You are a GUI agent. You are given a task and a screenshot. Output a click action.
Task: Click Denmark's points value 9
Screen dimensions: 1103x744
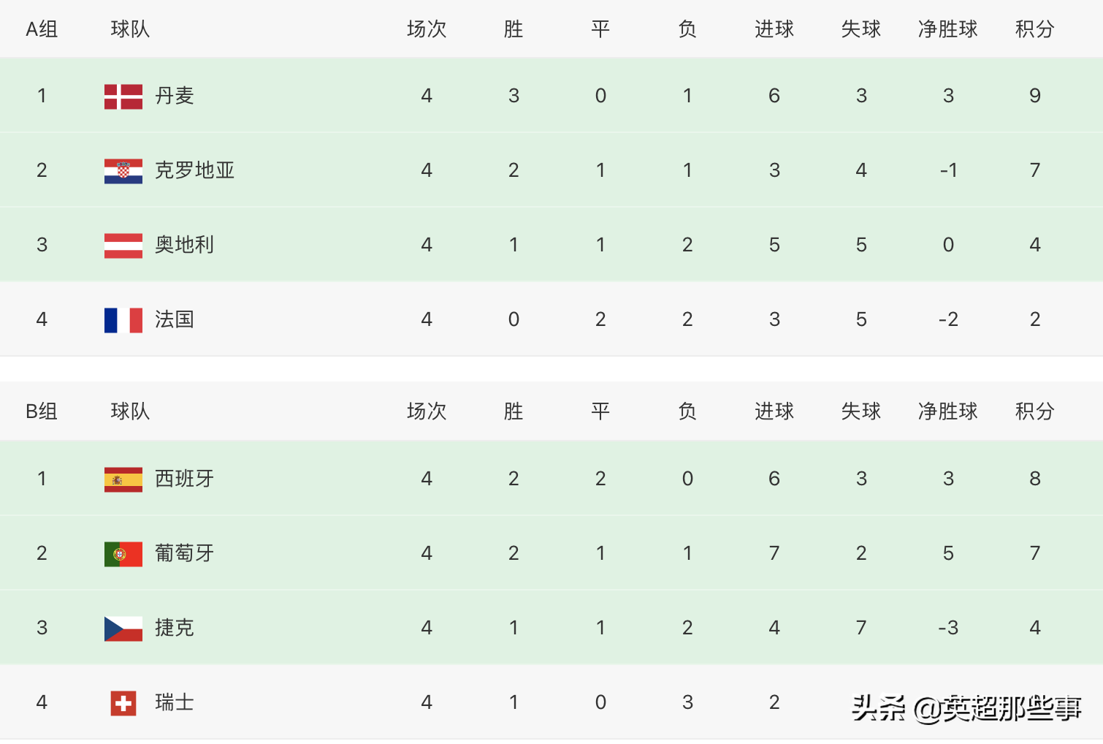pyautogui.click(x=1034, y=96)
